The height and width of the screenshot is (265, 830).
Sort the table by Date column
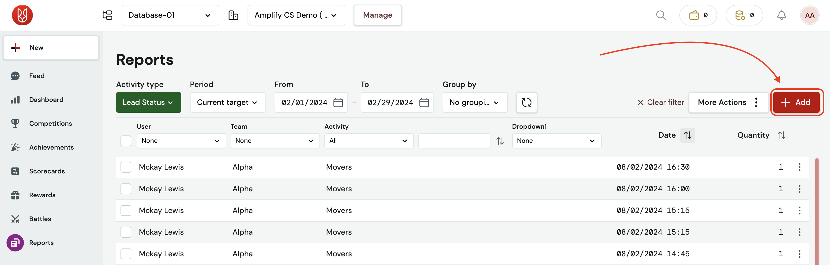[688, 135]
